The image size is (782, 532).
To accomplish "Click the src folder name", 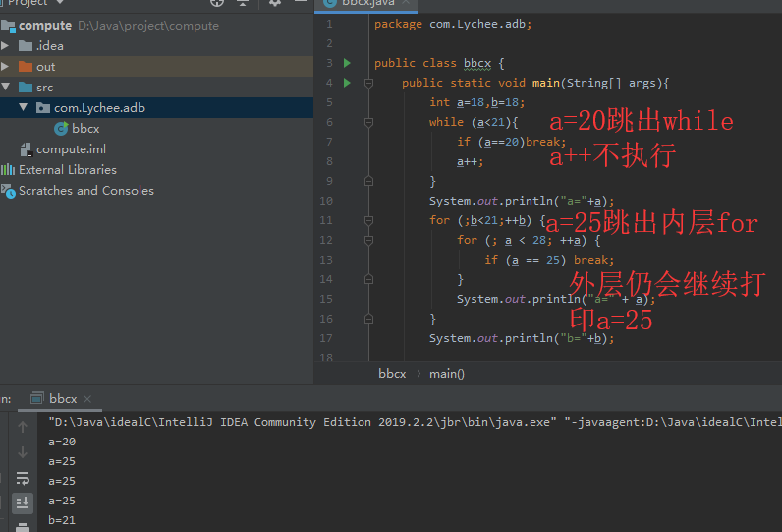I will [x=45, y=88].
